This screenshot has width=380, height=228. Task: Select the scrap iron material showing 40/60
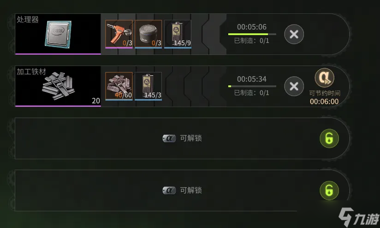(x=119, y=86)
